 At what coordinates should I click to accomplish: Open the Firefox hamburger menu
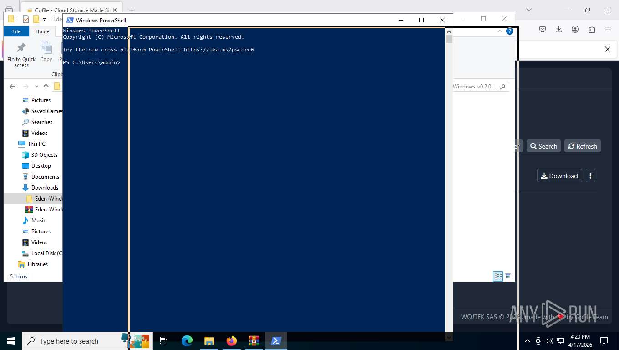(608, 29)
